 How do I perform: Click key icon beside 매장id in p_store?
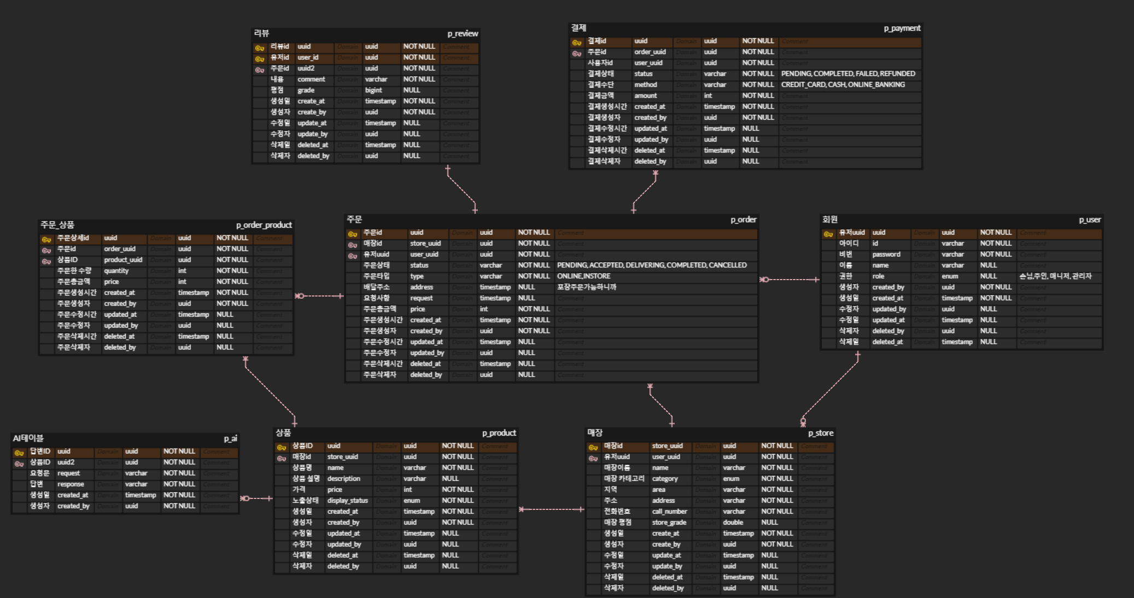pos(593,448)
